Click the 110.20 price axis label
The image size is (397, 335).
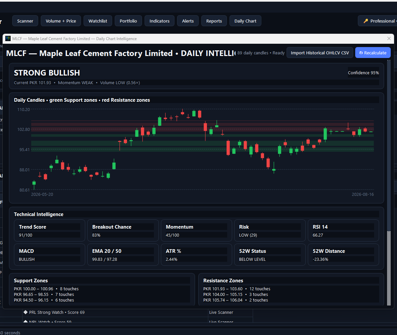click(24, 110)
